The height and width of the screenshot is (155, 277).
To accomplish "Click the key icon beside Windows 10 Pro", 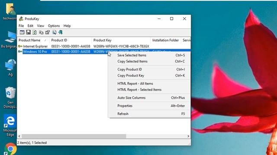I will click(20, 52).
